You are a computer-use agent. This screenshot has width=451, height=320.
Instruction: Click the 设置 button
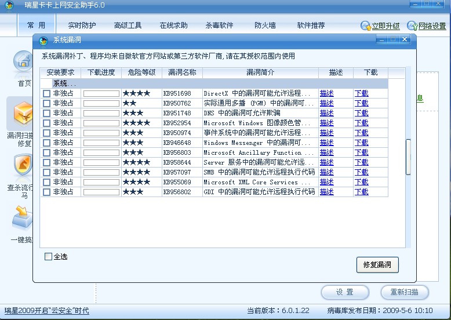[345, 292]
